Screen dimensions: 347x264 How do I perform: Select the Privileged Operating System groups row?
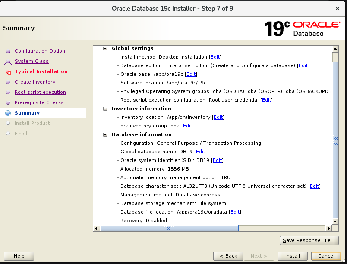[226, 91]
